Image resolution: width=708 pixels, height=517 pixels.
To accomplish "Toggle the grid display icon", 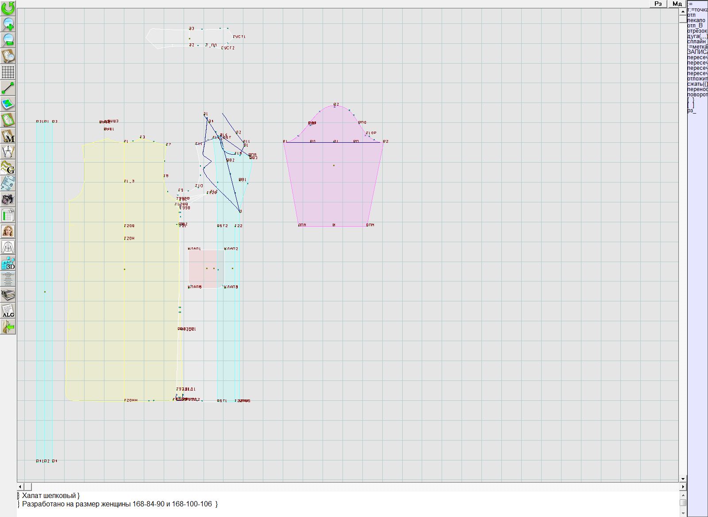I will [8, 72].
